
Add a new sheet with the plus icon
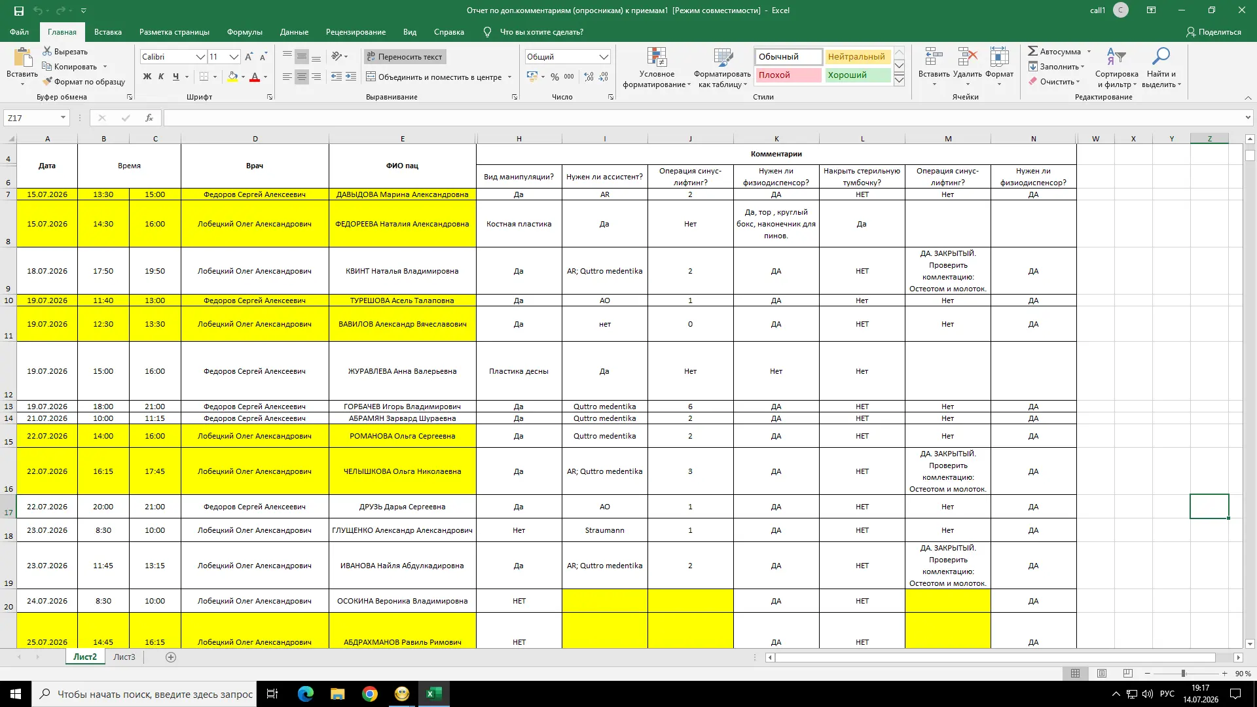(171, 657)
